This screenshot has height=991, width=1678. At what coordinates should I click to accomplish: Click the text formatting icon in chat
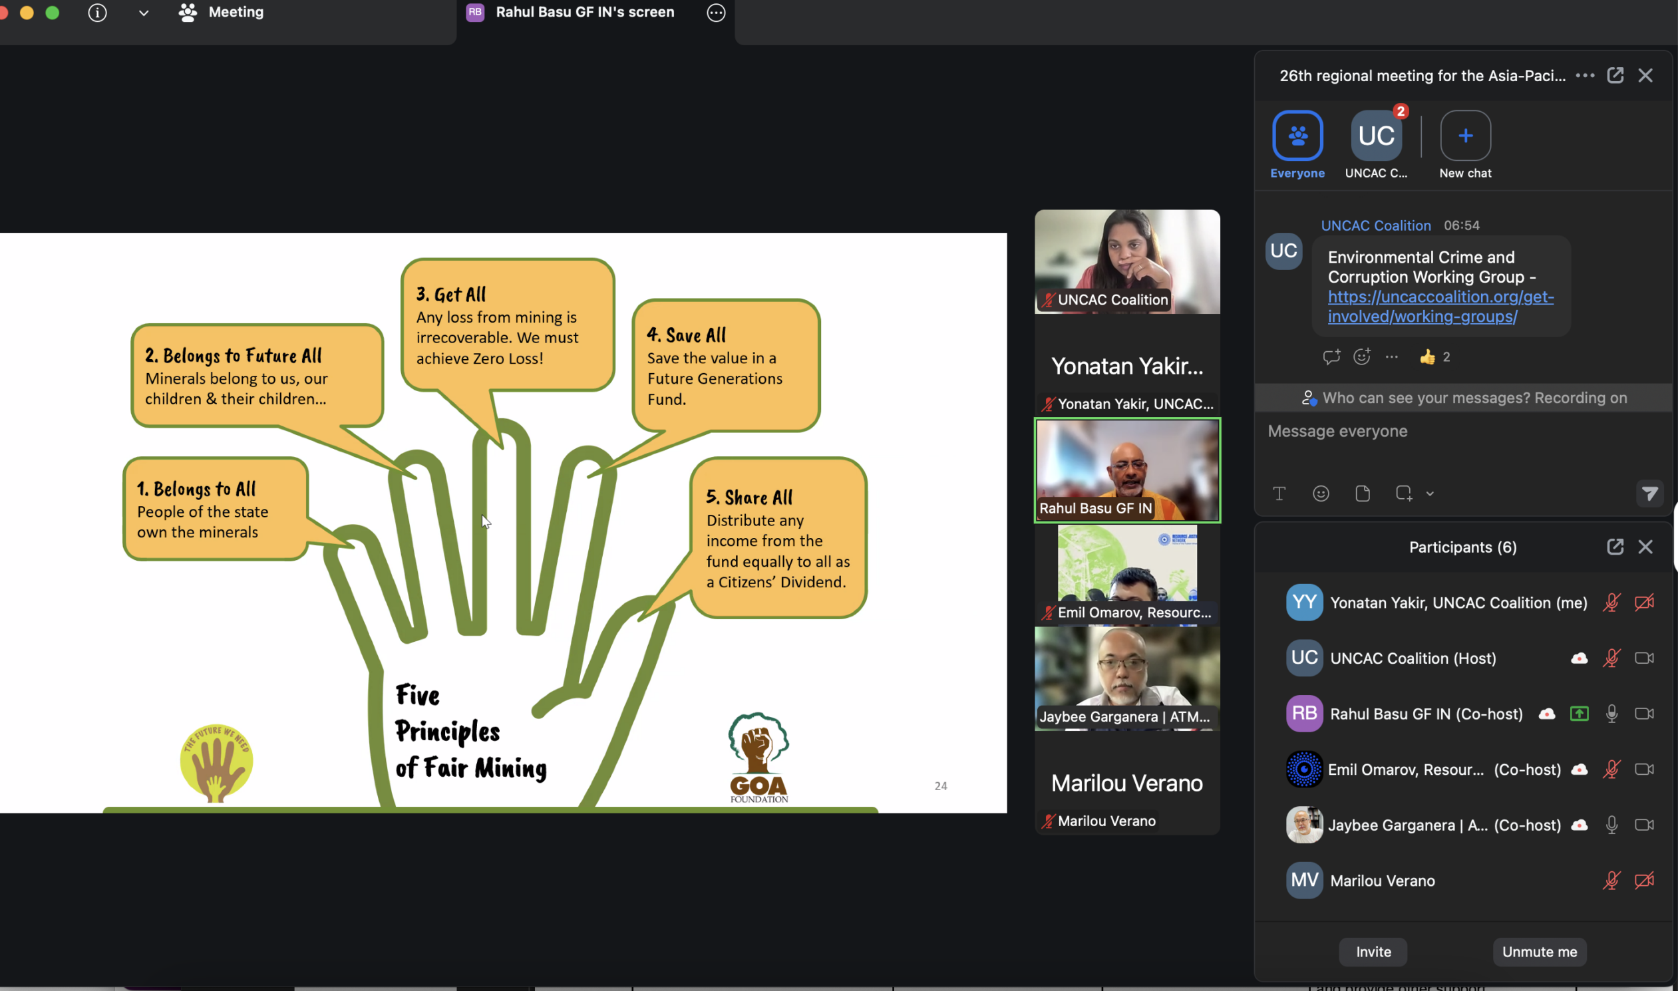pyautogui.click(x=1279, y=494)
